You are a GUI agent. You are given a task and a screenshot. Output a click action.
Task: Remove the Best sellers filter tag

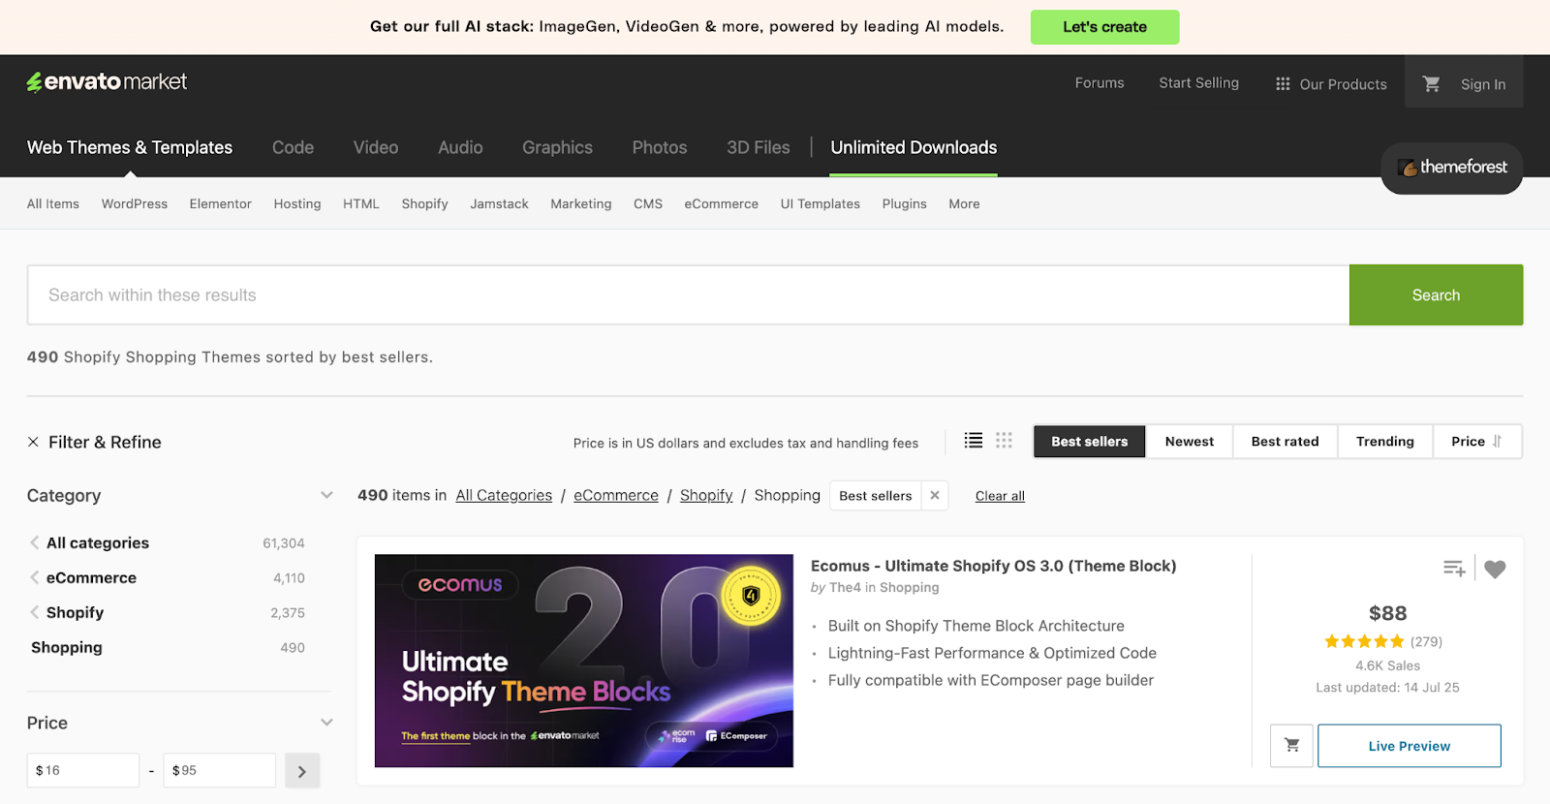[935, 495]
